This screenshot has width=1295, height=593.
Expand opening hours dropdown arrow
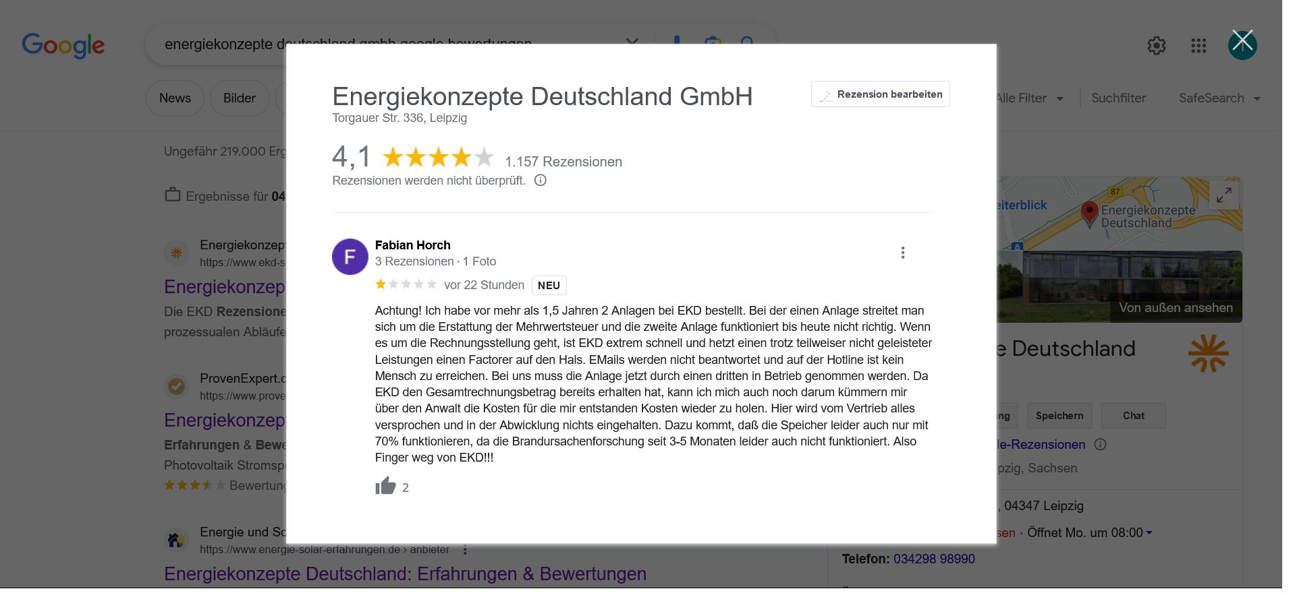[1149, 533]
